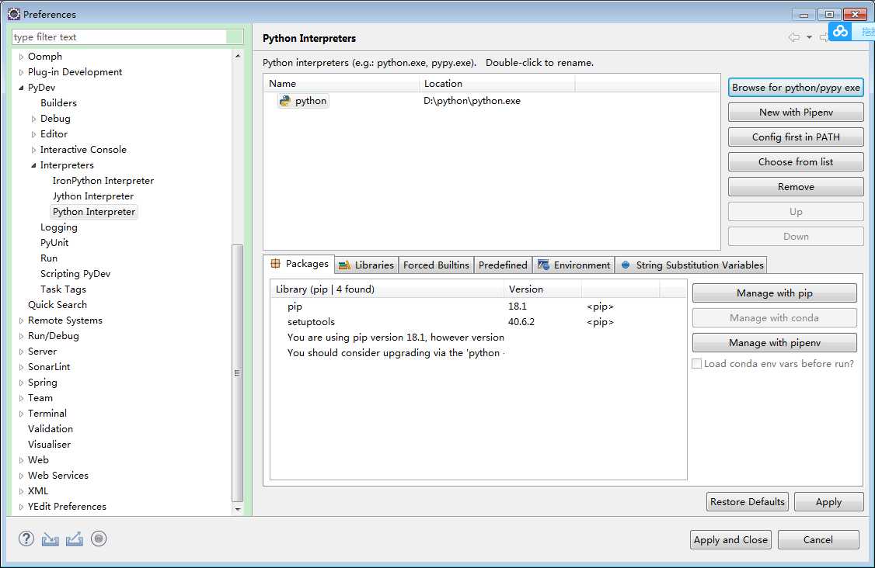The width and height of the screenshot is (875, 568).
Task: Select the setuptools package row
Action: [478, 322]
